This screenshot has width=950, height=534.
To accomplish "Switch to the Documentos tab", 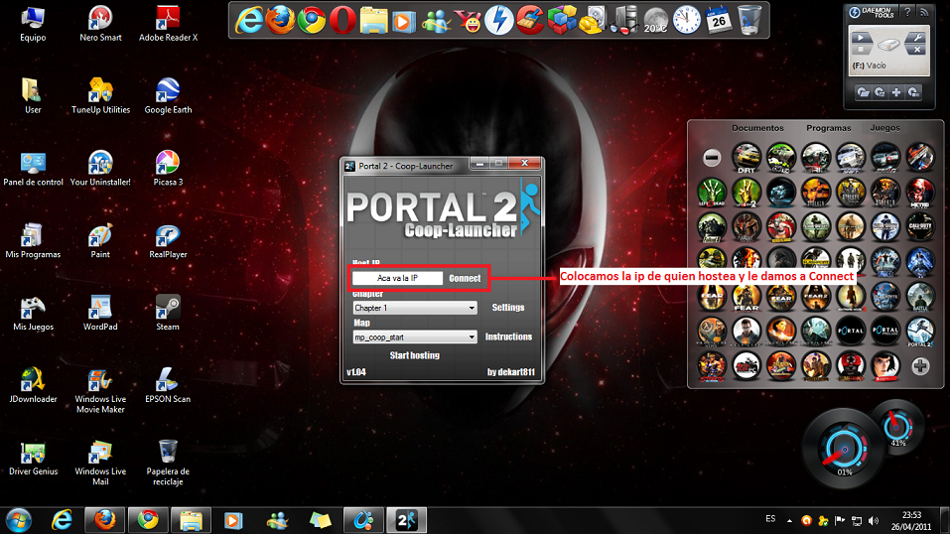I will (757, 128).
